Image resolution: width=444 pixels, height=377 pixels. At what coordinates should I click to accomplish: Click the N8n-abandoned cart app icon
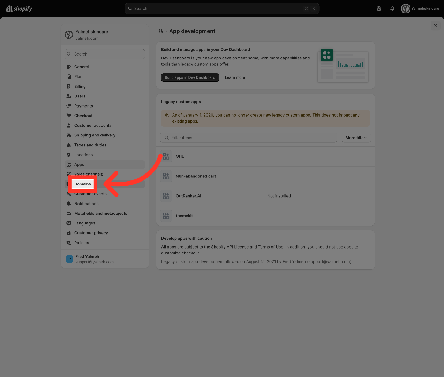click(x=166, y=176)
